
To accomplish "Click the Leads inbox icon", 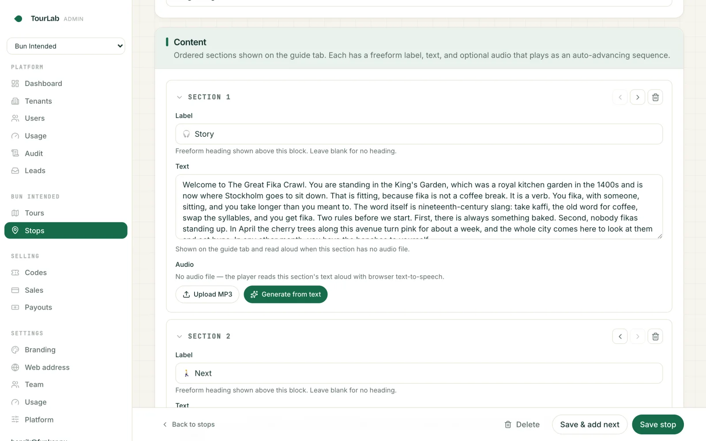I will 15,171.
